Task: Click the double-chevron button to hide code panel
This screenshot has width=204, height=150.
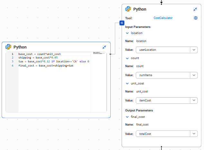Action: point(122,23)
